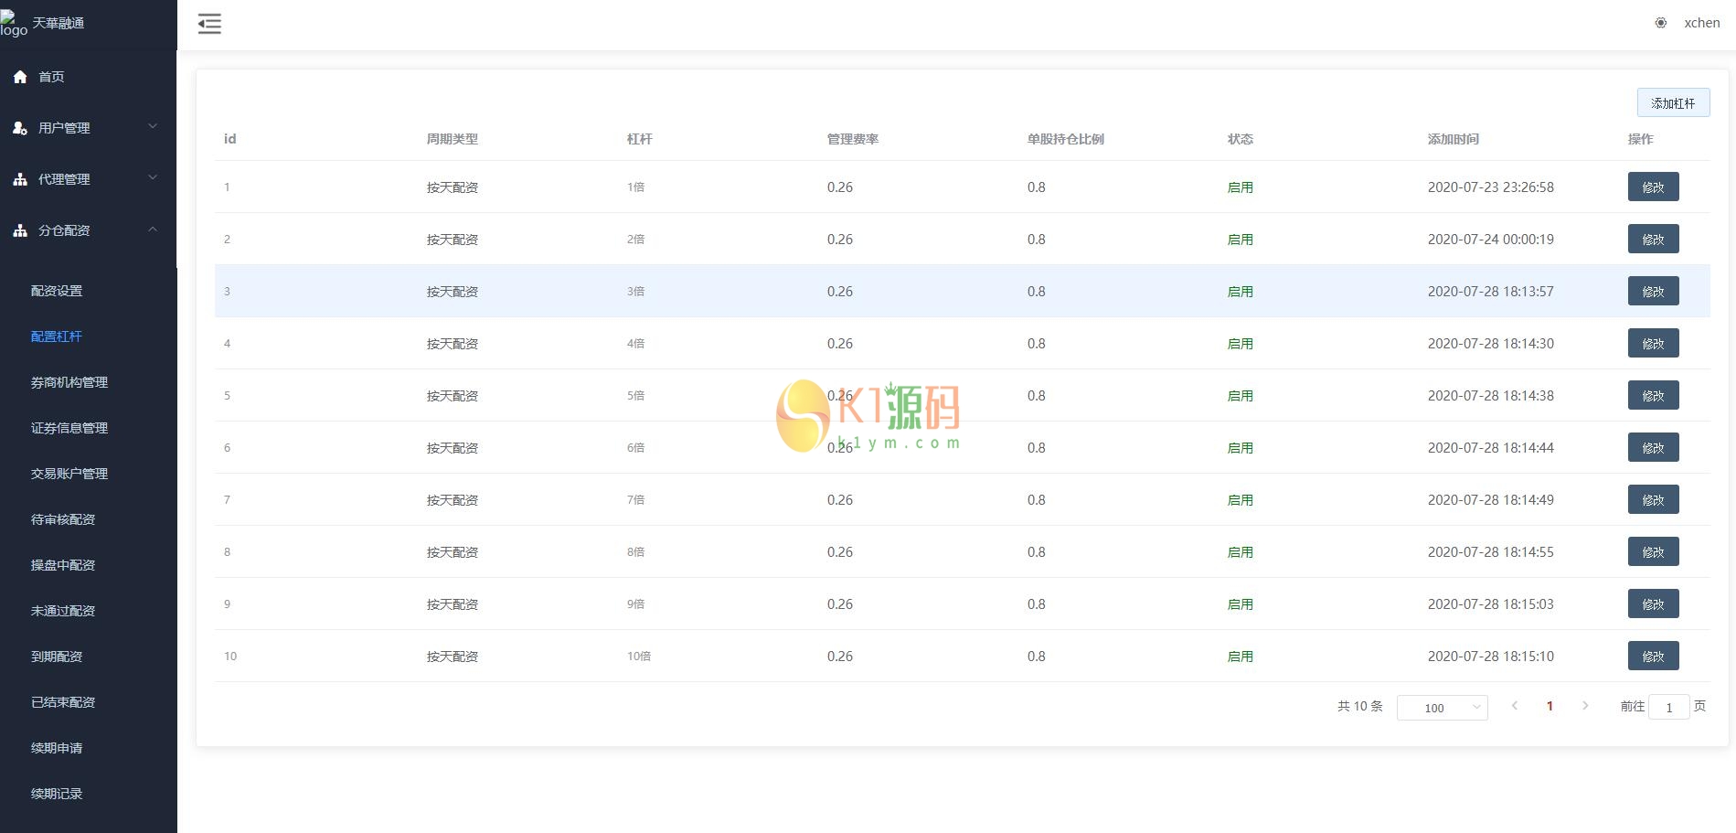Expand the 代理管理 submenu chevron
This screenshot has width=1736, height=833.
[x=153, y=177]
